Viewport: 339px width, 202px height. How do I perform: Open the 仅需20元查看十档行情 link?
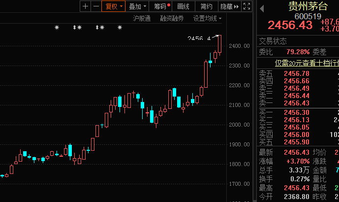(307, 63)
